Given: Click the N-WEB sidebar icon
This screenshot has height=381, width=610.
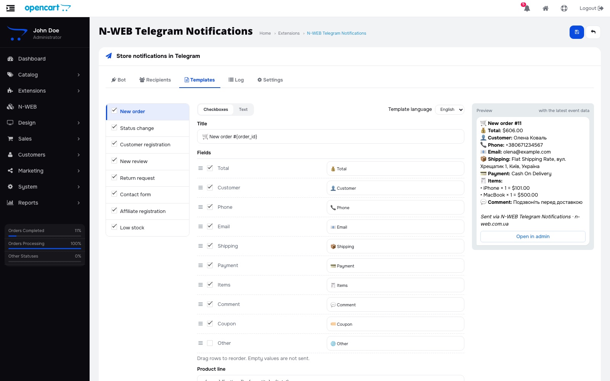Looking at the screenshot, I should pos(10,107).
